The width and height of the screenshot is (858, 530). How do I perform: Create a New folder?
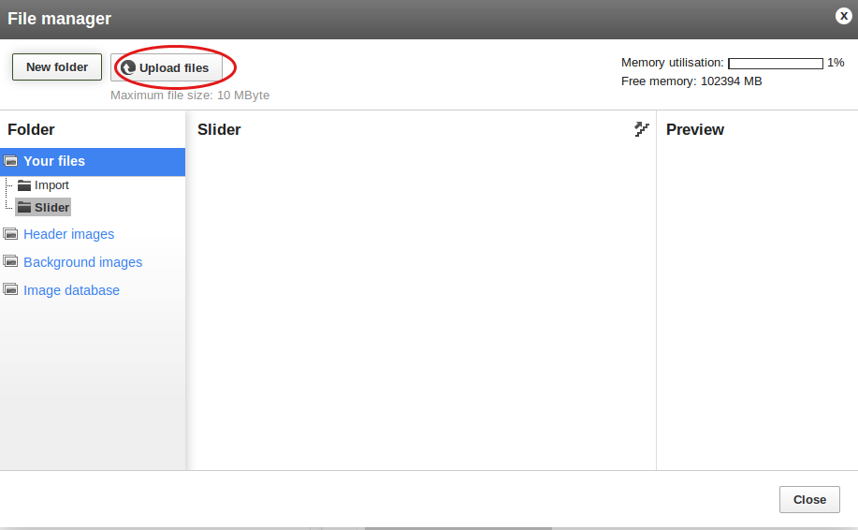click(57, 66)
